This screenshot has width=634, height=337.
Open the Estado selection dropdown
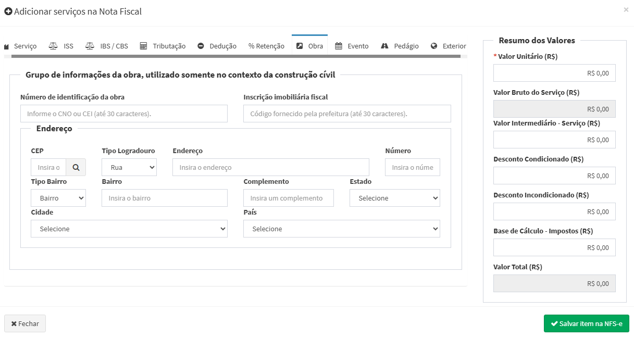[394, 198]
